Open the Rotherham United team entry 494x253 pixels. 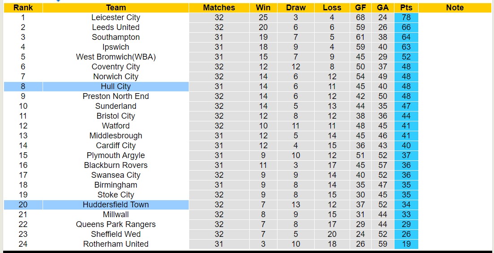(x=116, y=244)
